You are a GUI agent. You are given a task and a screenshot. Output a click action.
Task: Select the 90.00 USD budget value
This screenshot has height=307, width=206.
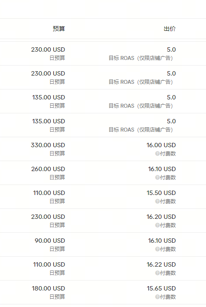(50, 241)
